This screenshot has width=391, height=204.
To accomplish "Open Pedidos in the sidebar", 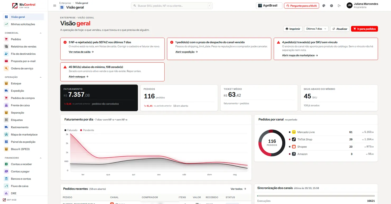I will [23, 39].
